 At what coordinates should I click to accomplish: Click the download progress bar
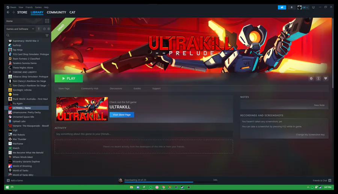pyautogui.click(x=171, y=182)
